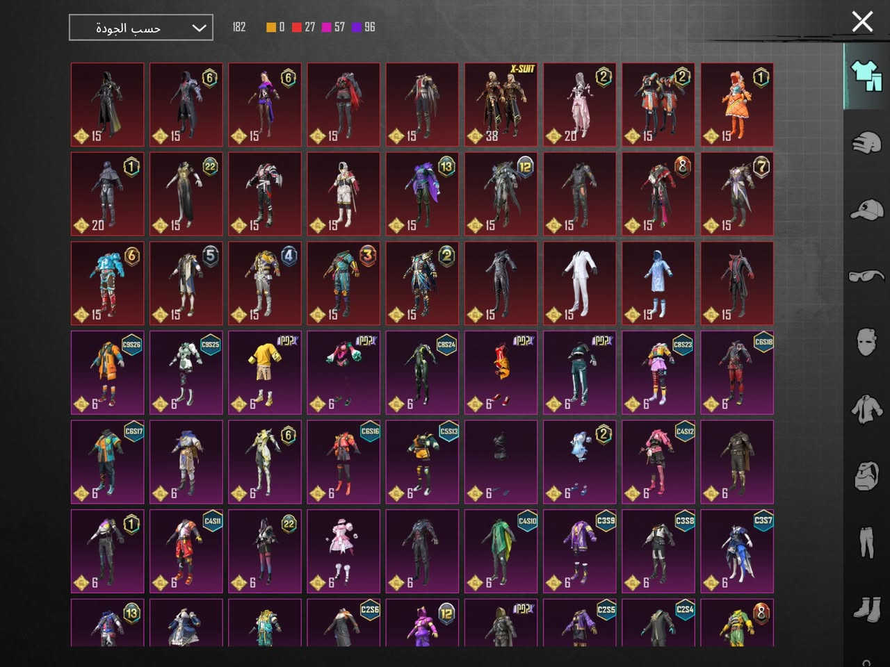
Task: Open the face mask category
Action: [x=866, y=342]
